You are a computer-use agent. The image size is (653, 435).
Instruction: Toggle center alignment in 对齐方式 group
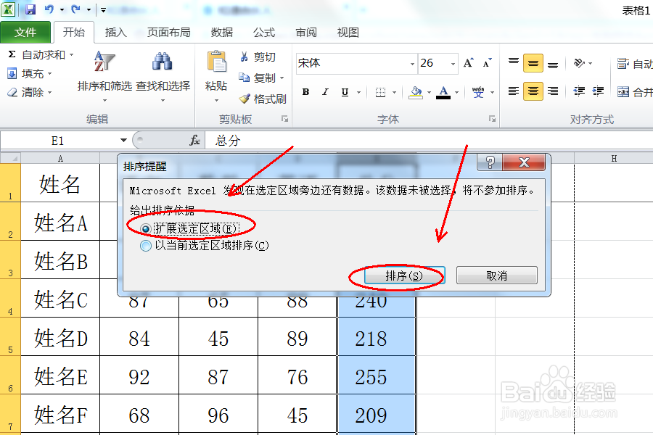pyautogui.click(x=533, y=91)
